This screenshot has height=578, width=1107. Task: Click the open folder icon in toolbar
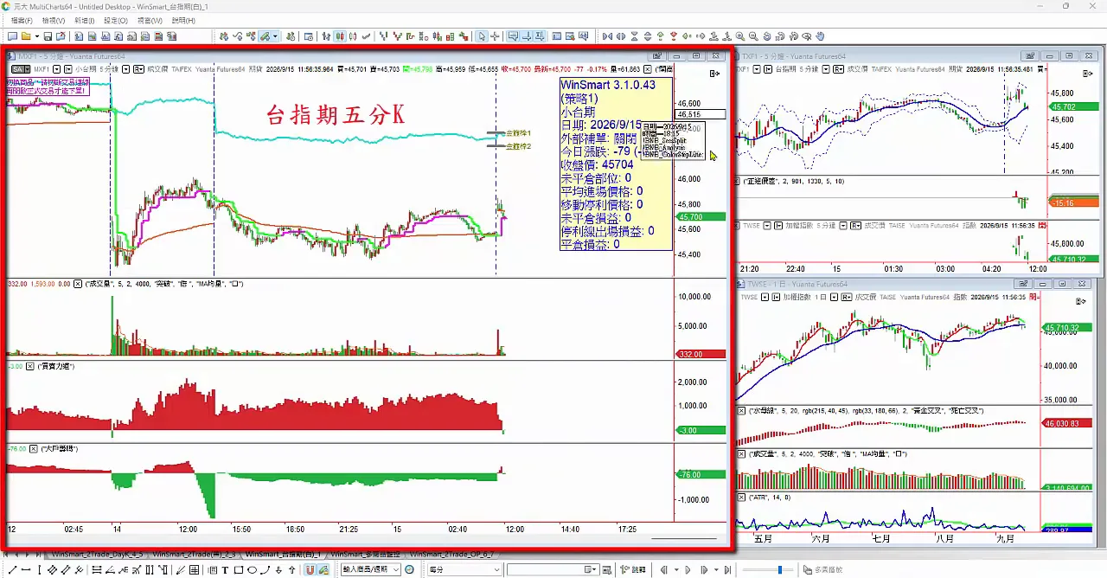pyautogui.click(x=26, y=36)
